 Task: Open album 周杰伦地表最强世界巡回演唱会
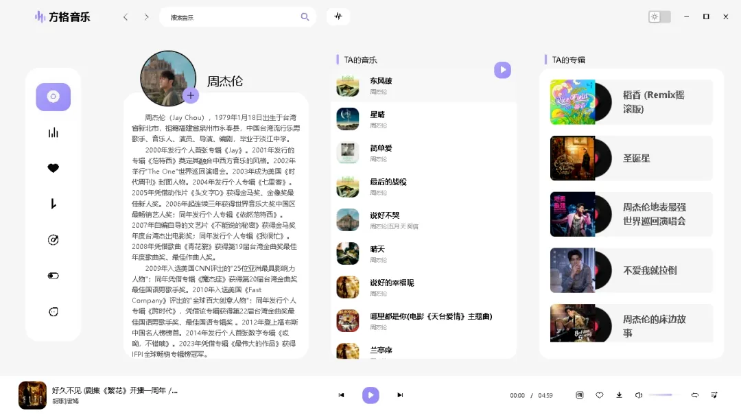[631, 214]
